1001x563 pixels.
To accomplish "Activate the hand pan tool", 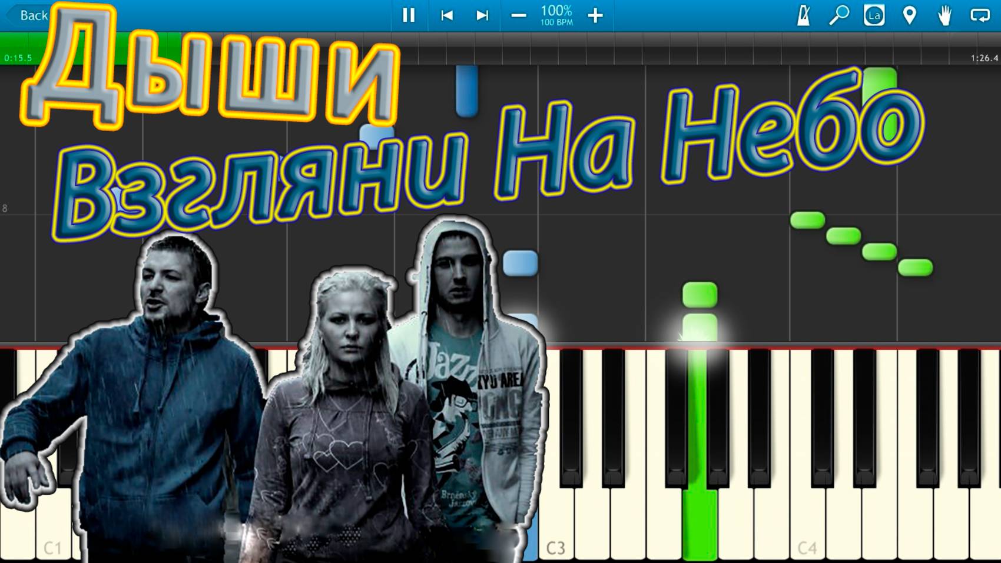I will 943,16.
